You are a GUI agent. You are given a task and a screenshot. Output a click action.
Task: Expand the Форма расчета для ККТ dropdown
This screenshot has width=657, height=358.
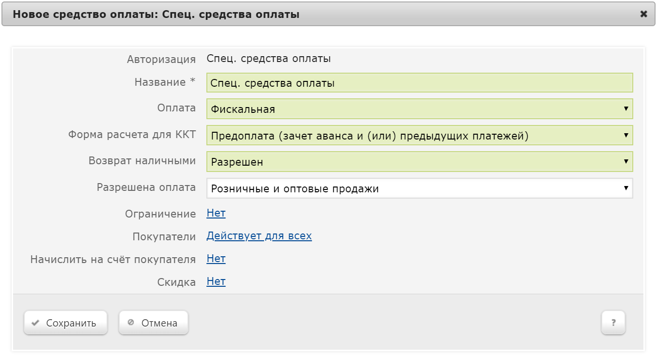(x=420, y=136)
